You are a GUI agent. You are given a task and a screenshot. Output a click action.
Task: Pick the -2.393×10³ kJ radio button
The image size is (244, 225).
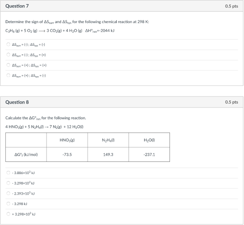(x=8, y=193)
